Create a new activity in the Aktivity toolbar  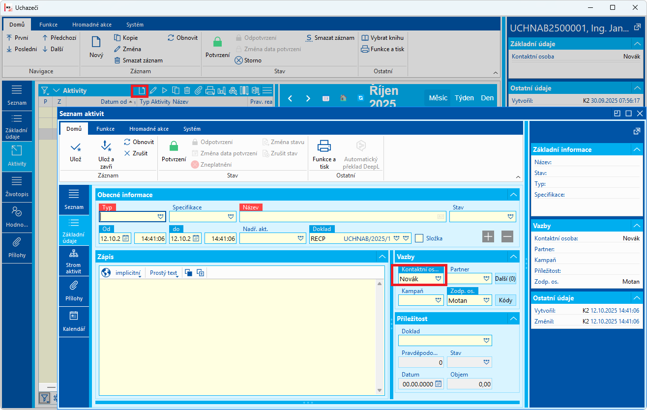click(141, 90)
